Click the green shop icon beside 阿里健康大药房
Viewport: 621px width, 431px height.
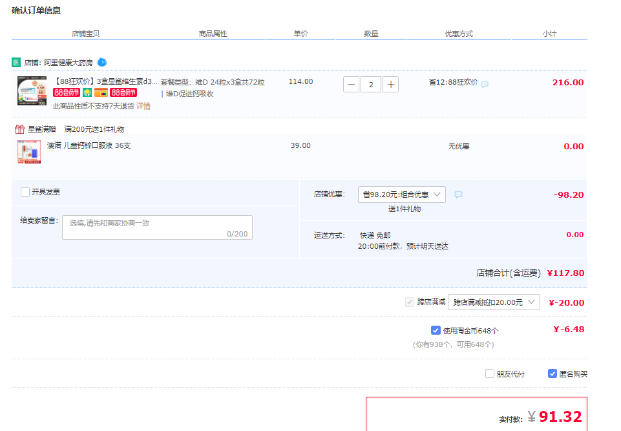click(16, 62)
